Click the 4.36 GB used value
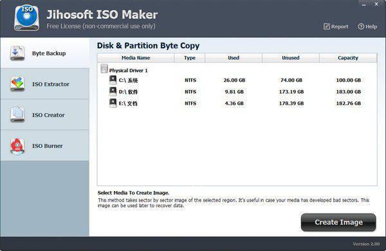Viewport: 386px width, 251px height. coord(234,104)
